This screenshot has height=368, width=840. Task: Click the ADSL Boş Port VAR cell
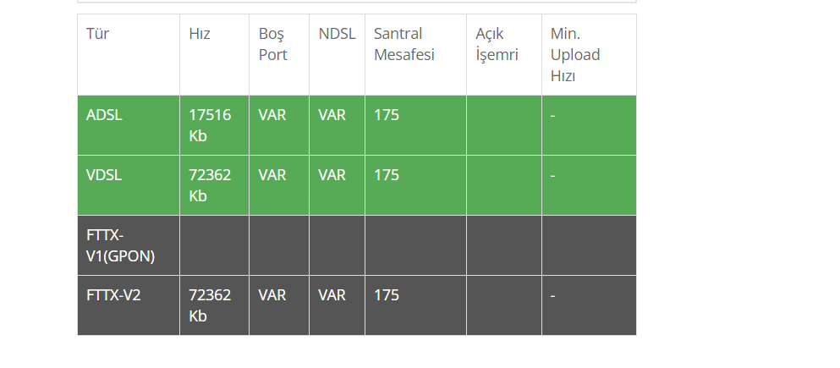point(279,125)
